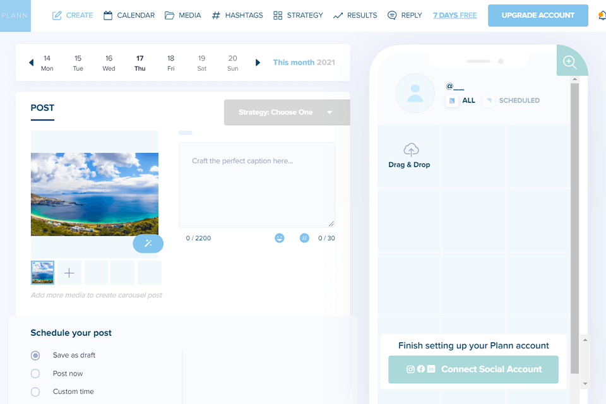This screenshot has width=606, height=404.
Task: Select Sunday 20 in week strip
Action: tap(233, 63)
